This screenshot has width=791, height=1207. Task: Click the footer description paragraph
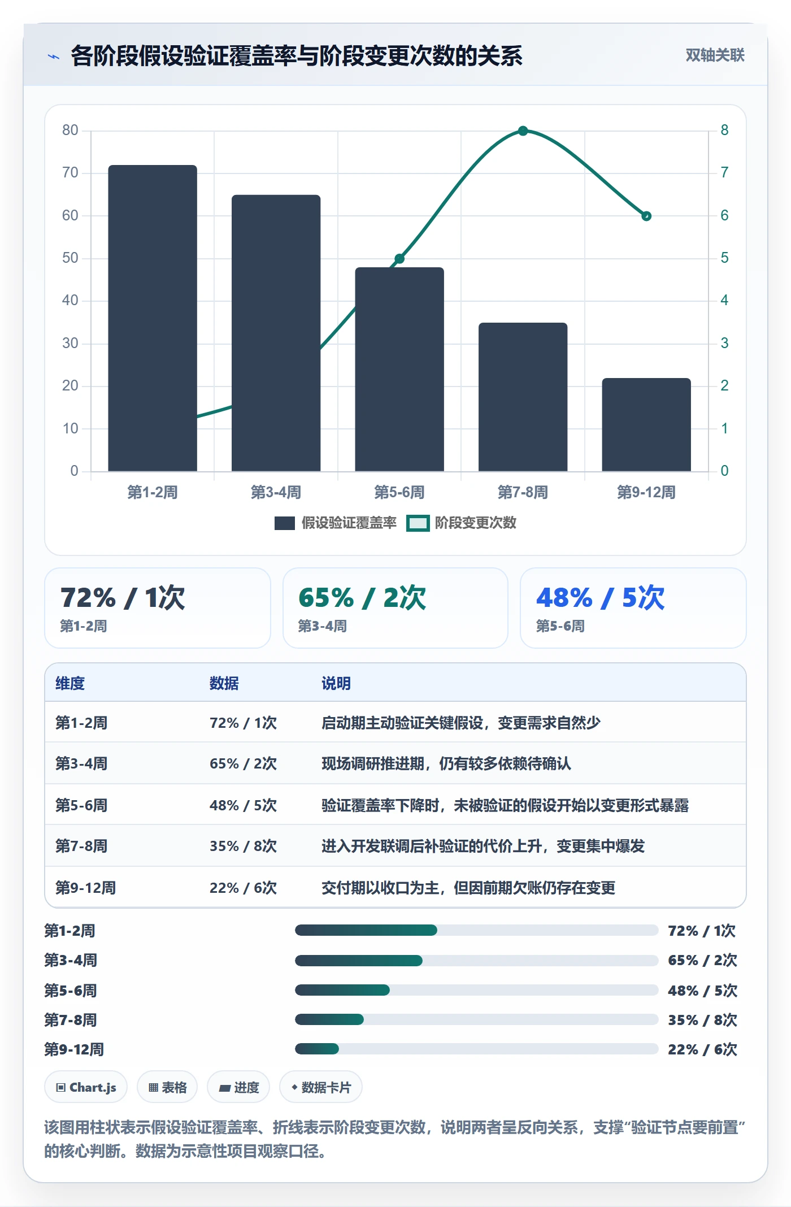[x=395, y=1139]
